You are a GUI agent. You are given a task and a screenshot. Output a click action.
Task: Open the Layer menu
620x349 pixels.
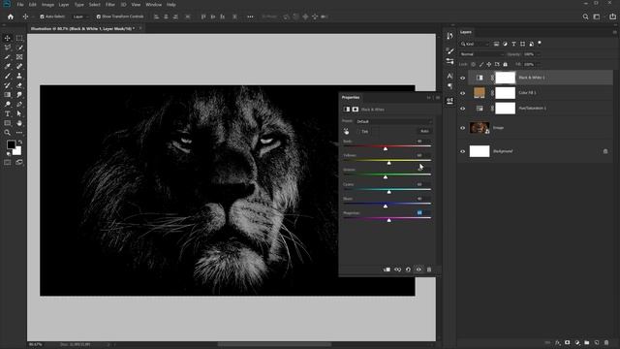pyautogui.click(x=64, y=5)
